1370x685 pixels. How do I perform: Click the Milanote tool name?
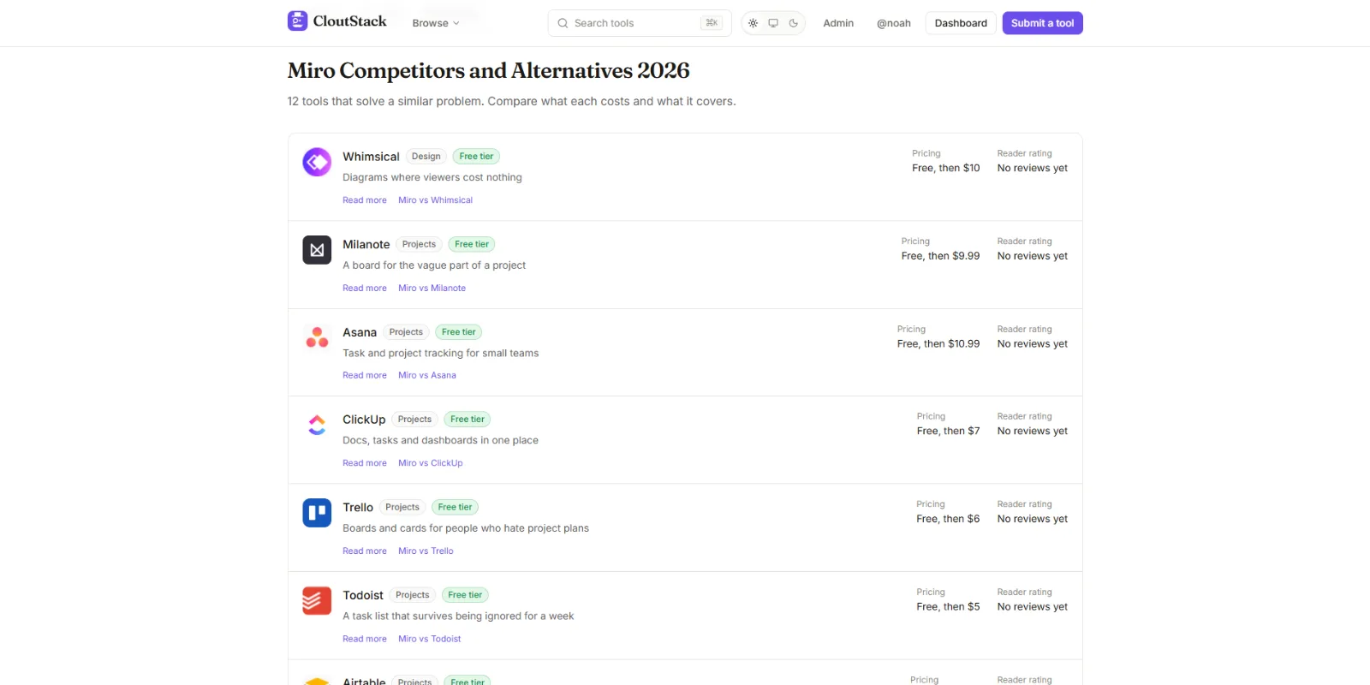click(366, 245)
